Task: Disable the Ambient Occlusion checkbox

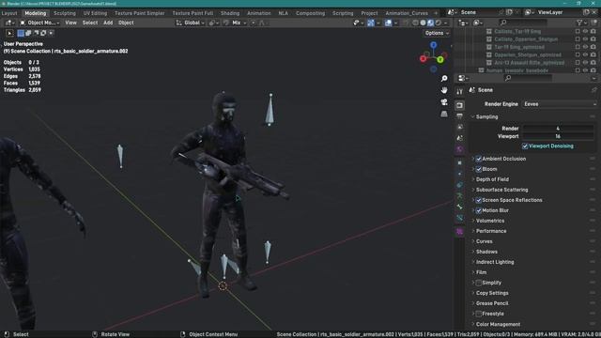Action: [479, 159]
